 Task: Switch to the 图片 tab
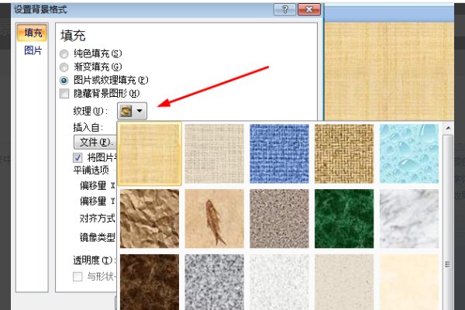(33, 50)
